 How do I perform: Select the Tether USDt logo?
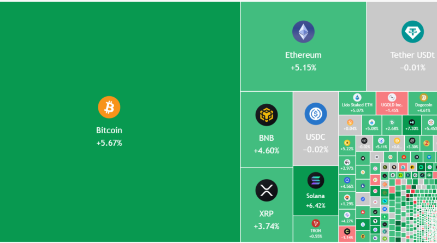click(x=412, y=32)
